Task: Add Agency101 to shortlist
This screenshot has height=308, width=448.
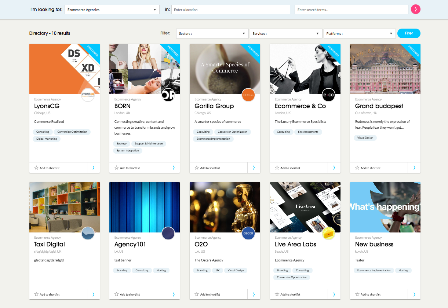Action: tap(127, 294)
